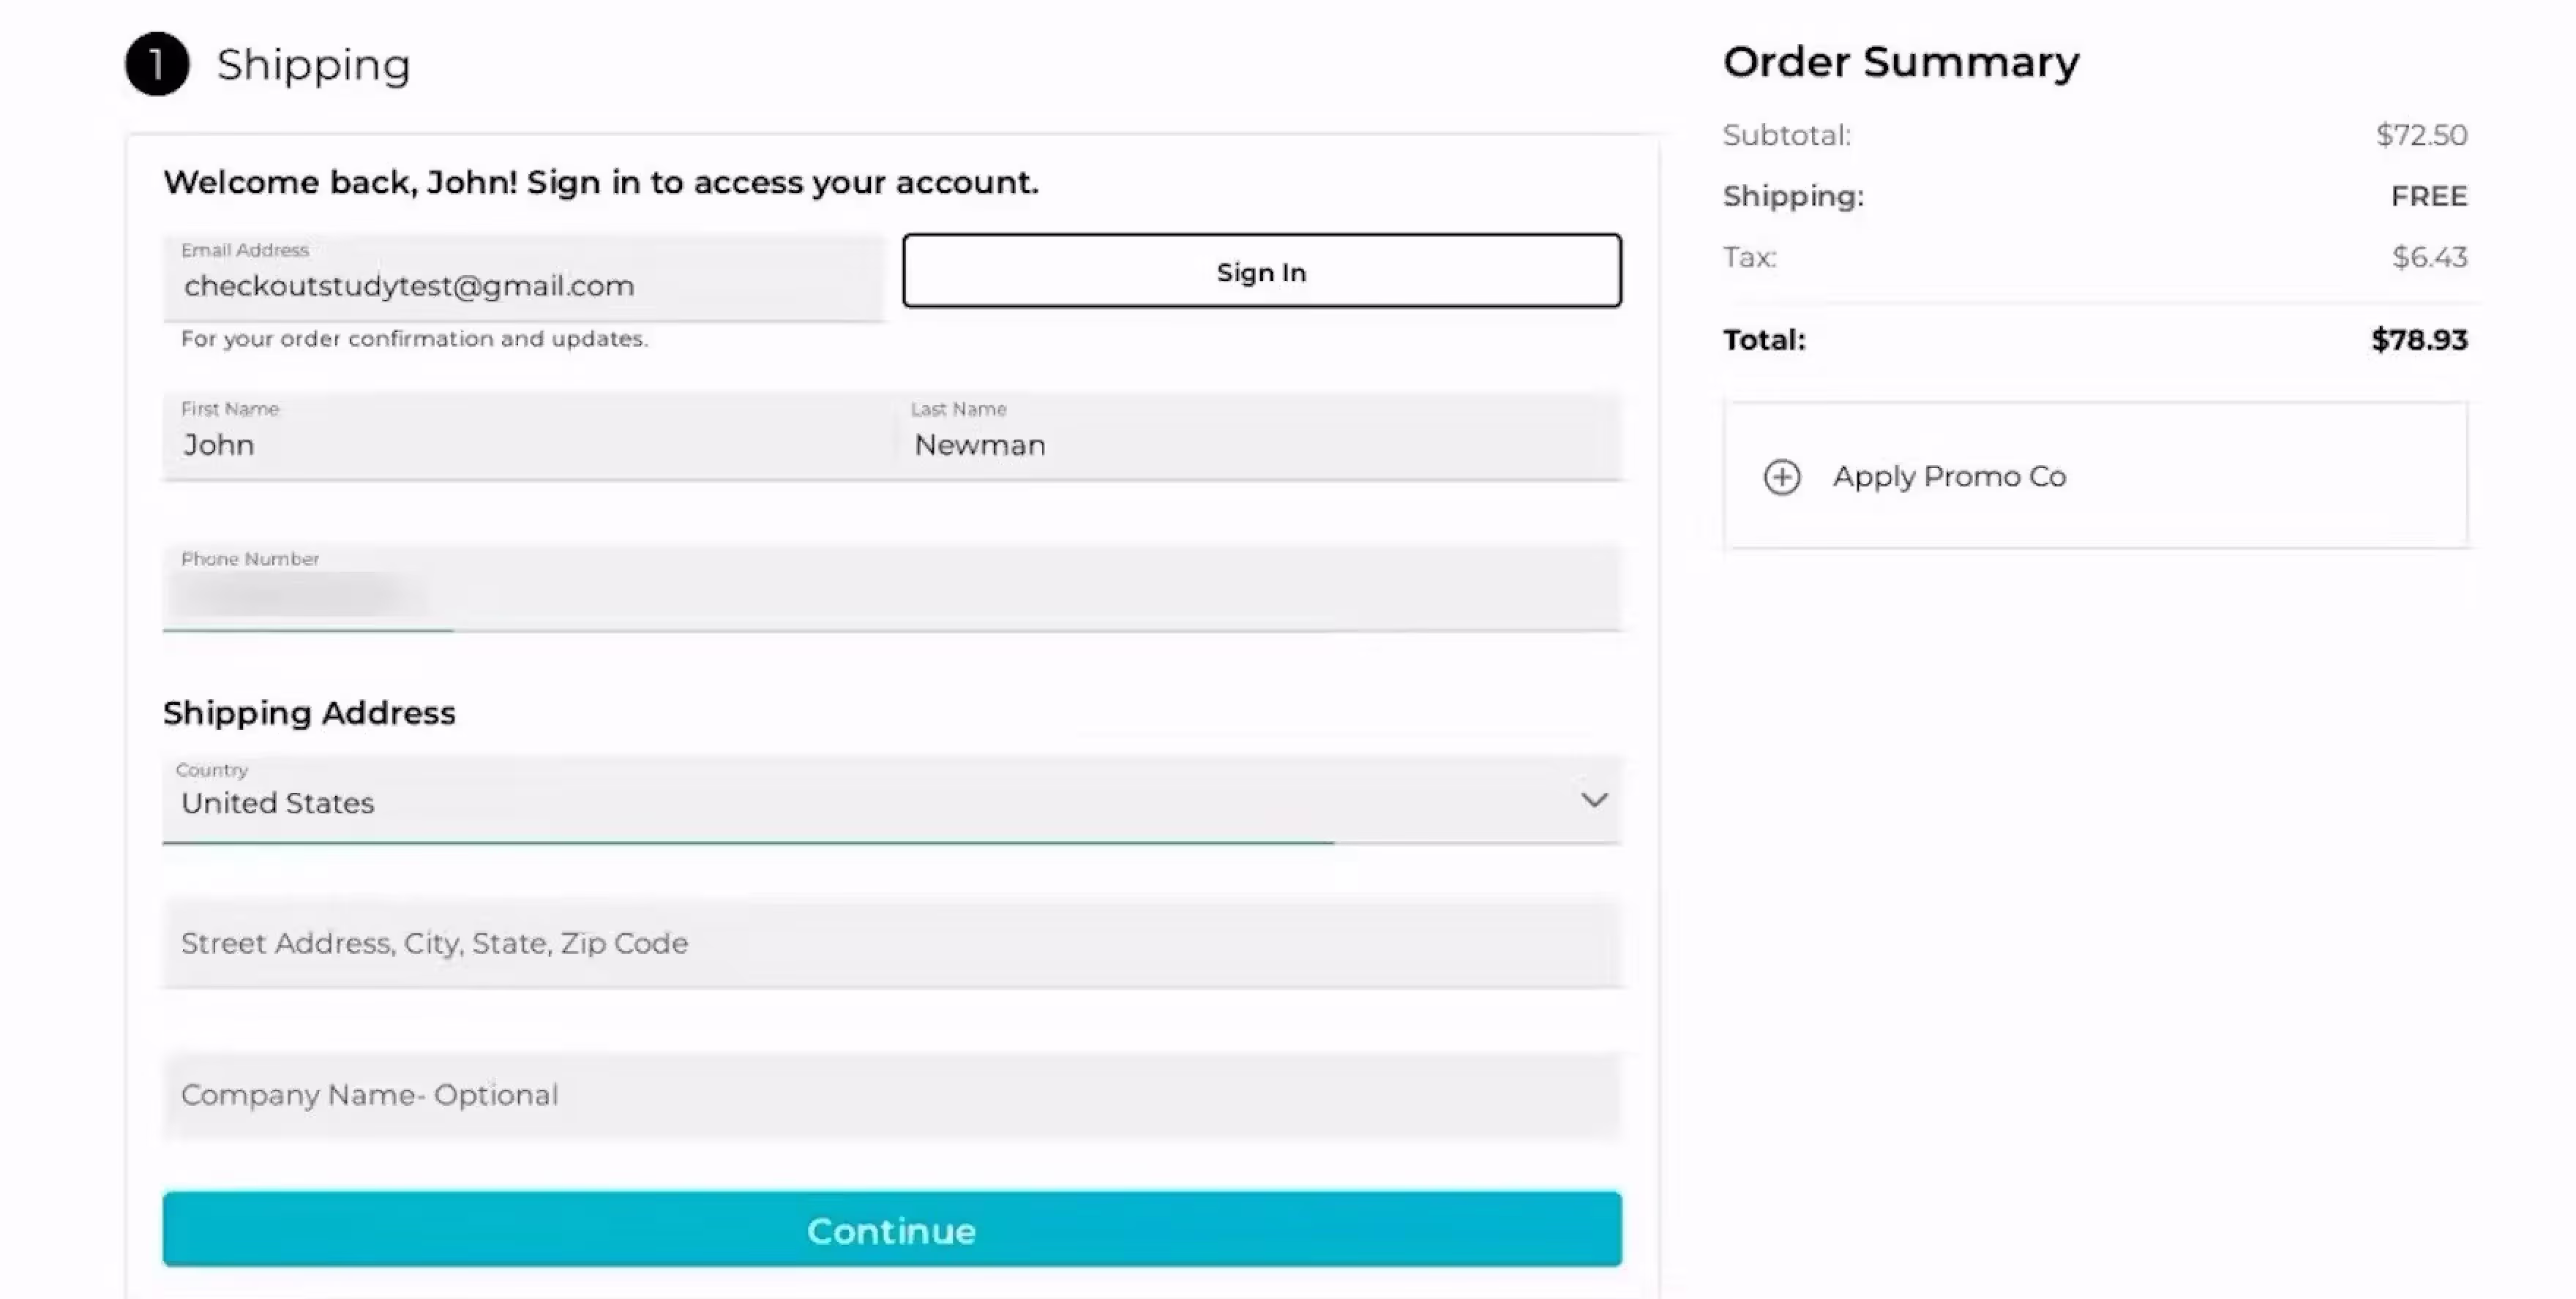Click the $78.93 total amount
This screenshot has width=2576, height=1299.
[x=2418, y=339]
